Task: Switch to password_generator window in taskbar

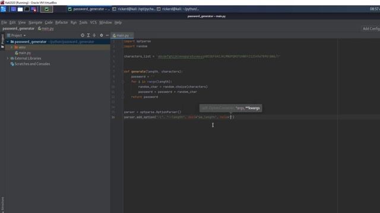Action: coord(89,9)
